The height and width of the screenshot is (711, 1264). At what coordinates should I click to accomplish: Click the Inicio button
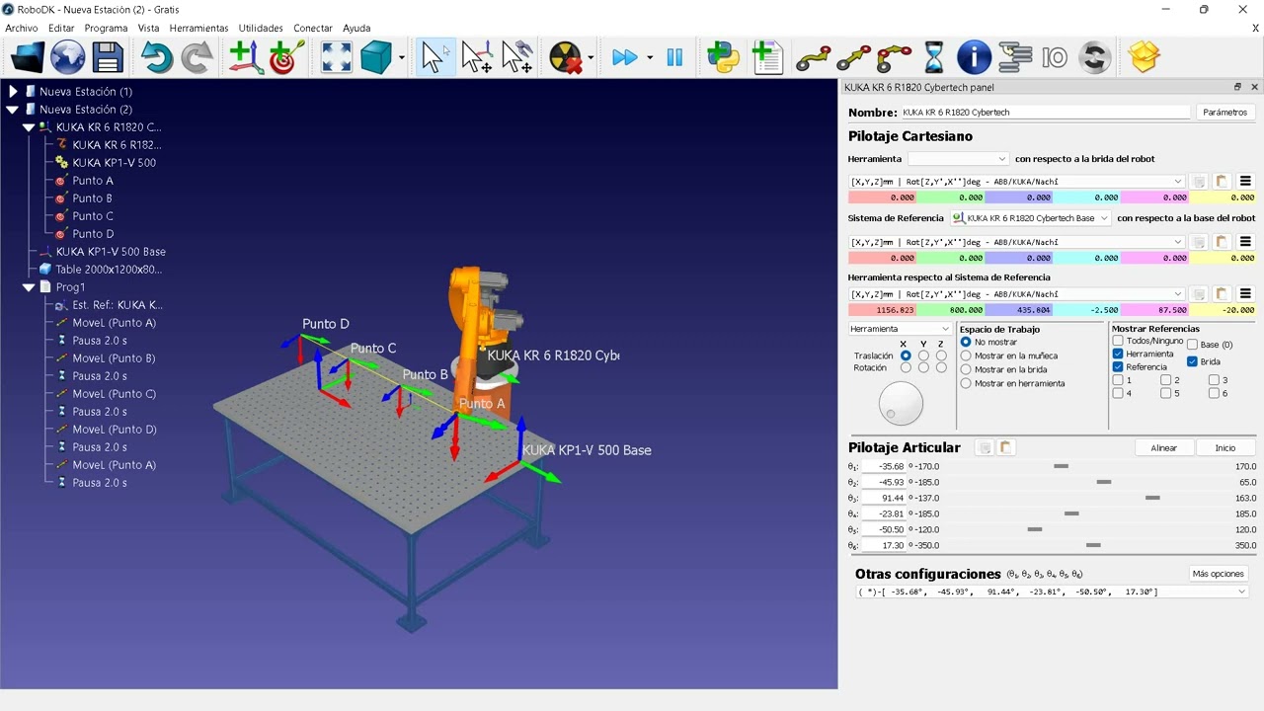(x=1225, y=447)
